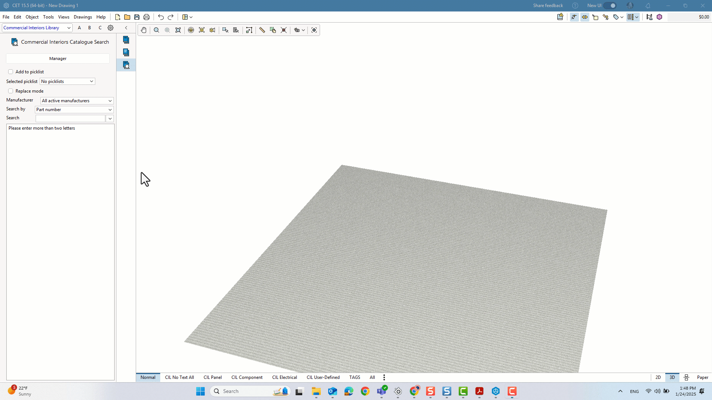Click in the Search text field

point(70,119)
